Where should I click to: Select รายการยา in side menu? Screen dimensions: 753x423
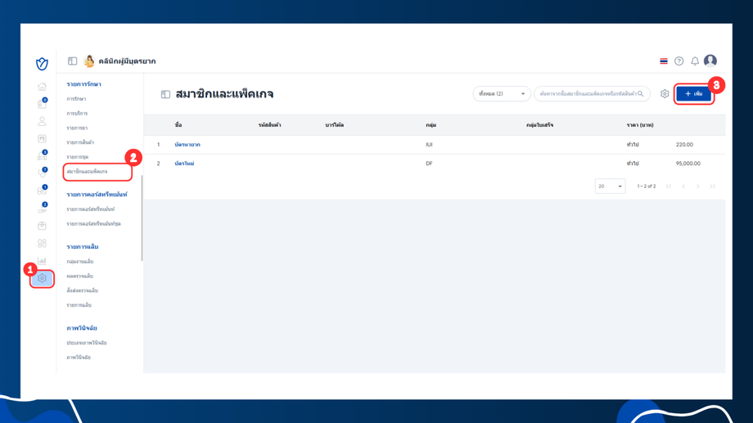point(77,128)
